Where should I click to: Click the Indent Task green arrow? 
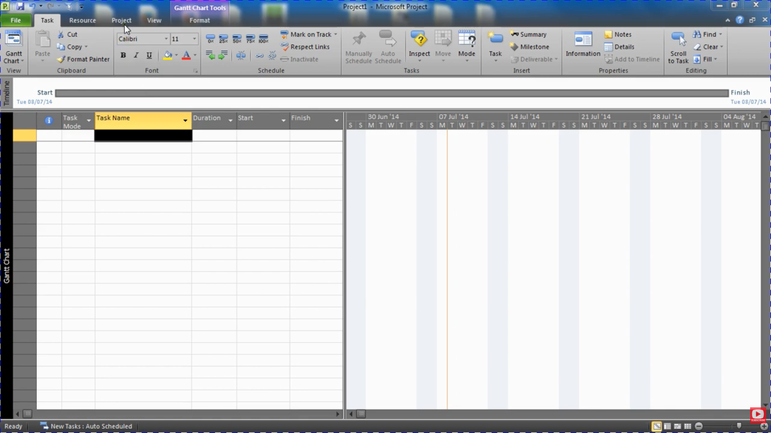tap(223, 55)
